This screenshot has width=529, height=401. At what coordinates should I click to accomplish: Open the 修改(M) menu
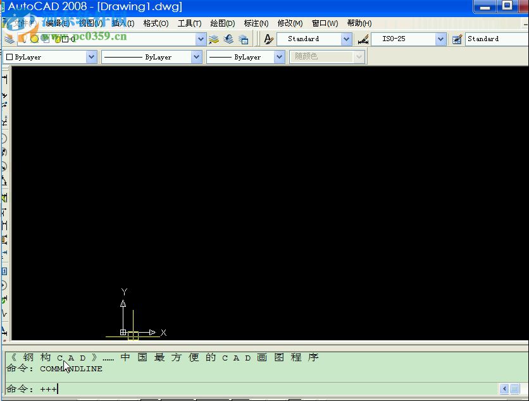pyautogui.click(x=290, y=23)
